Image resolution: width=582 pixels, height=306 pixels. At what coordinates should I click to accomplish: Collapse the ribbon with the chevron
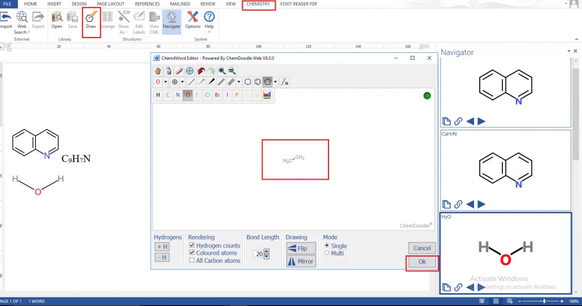click(576, 39)
